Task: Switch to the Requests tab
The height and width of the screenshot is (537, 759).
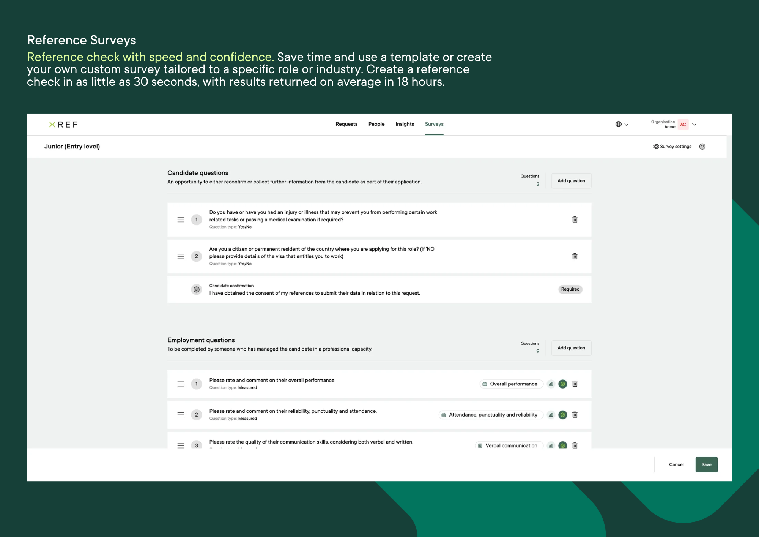Action: pyautogui.click(x=346, y=124)
